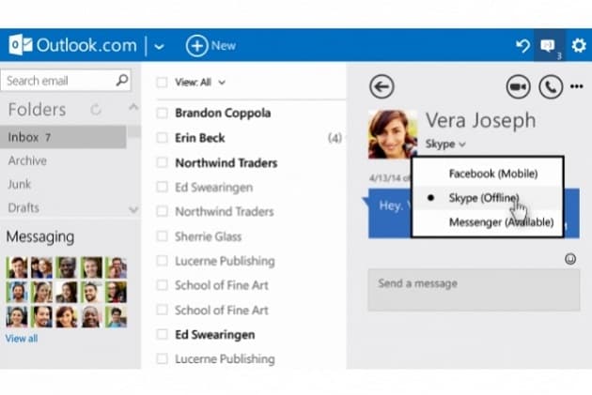
Task: Open the more options ellipsis in chat pane
Action: [x=577, y=86]
